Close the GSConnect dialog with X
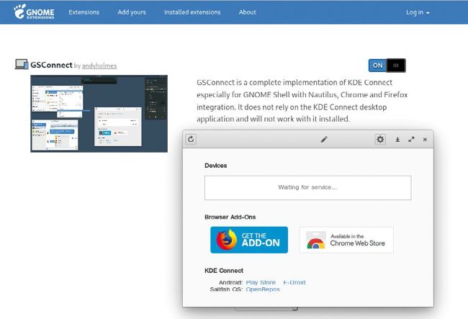The width and height of the screenshot is (468, 319). click(x=425, y=140)
